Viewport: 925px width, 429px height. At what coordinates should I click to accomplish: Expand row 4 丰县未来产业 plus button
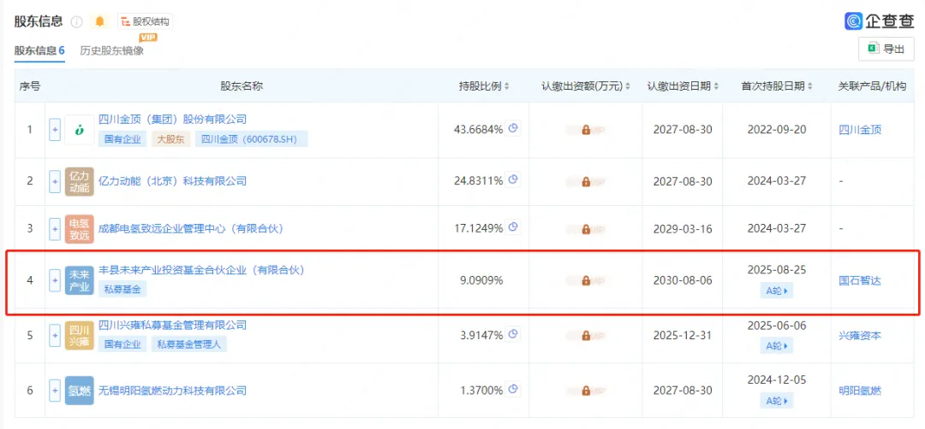54,280
